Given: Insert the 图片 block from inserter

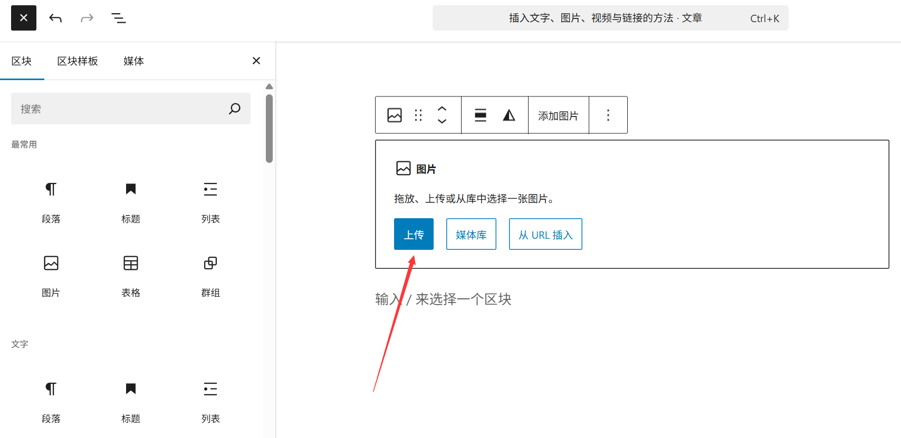Looking at the screenshot, I should (51, 277).
